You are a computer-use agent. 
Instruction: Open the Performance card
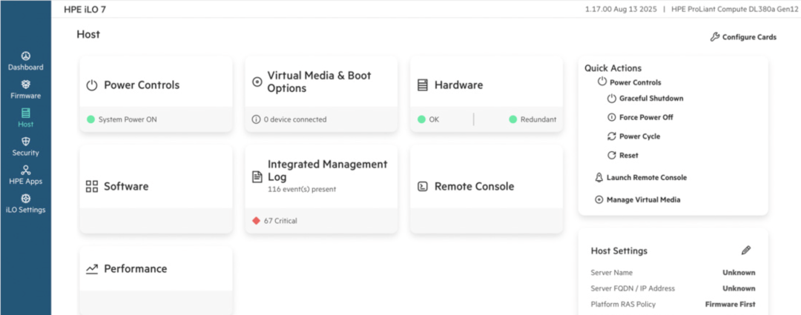pyautogui.click(x=156, y=281)
